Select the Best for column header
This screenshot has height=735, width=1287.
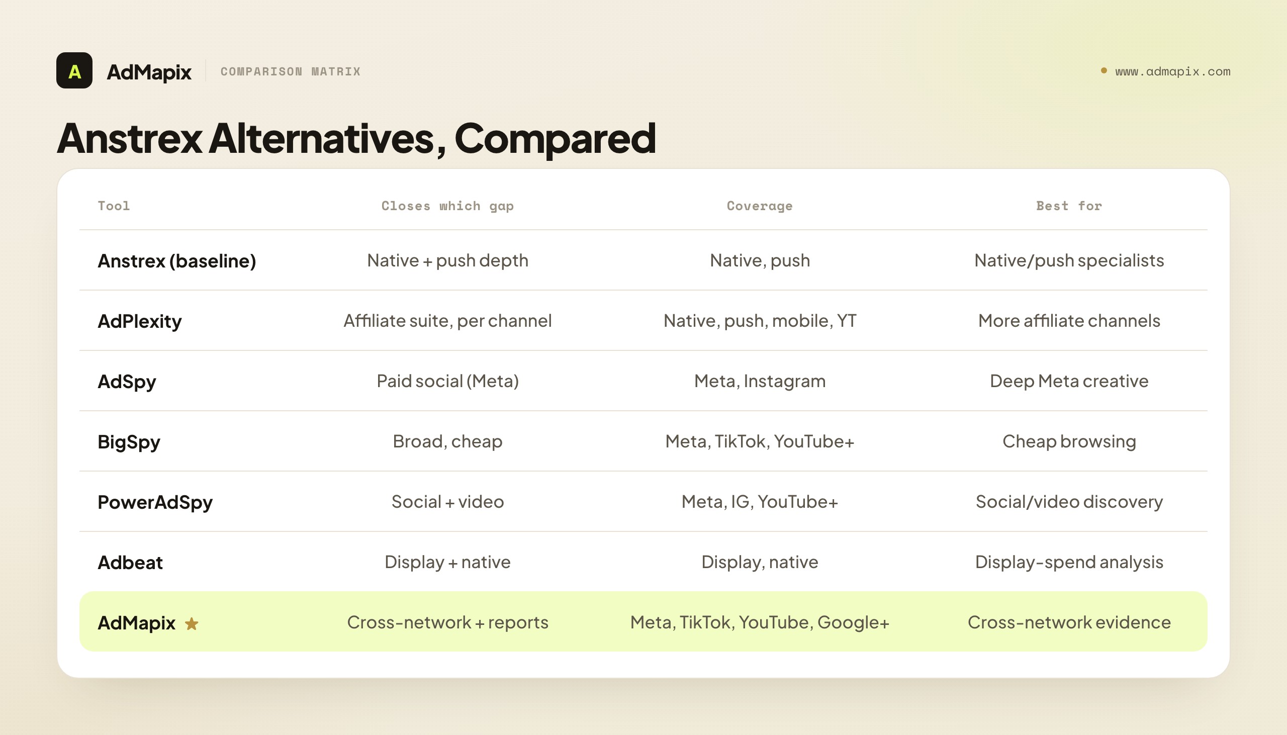(x=1069, y=206)
